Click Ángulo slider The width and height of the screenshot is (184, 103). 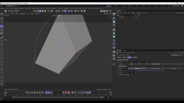tap(159, 72)
